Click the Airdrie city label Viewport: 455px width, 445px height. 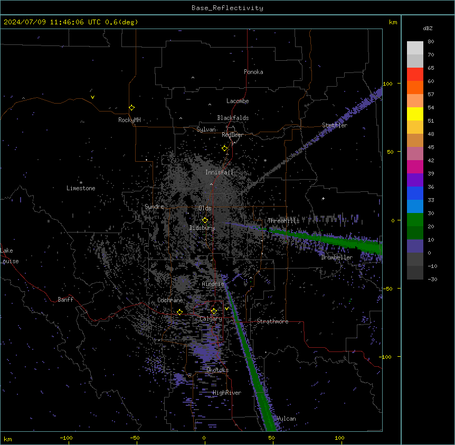pyautogui.click(x=213, y=284)
